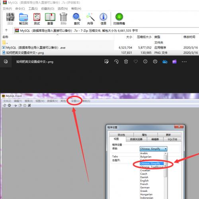Mark the photo as favorite with heart
Image resolution: width=199 pixels, height=199 pixels.
point(136,62)
